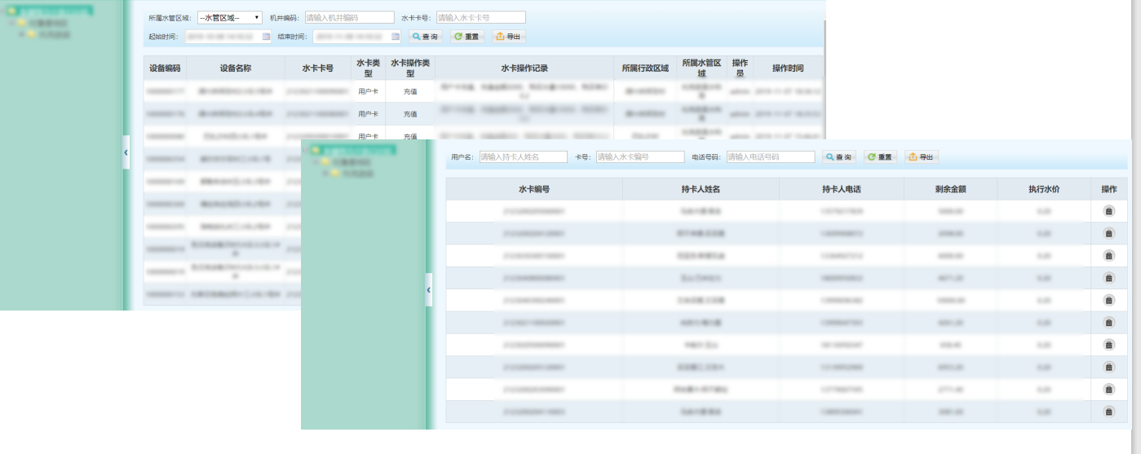Click 查询 search button in the lower panel
The height and width of the screenshot is (454, 1141).
coord(838,156)
